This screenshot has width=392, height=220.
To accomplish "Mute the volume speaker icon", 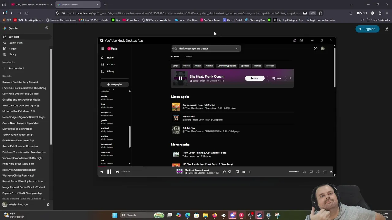I will [x=304, y=172].
